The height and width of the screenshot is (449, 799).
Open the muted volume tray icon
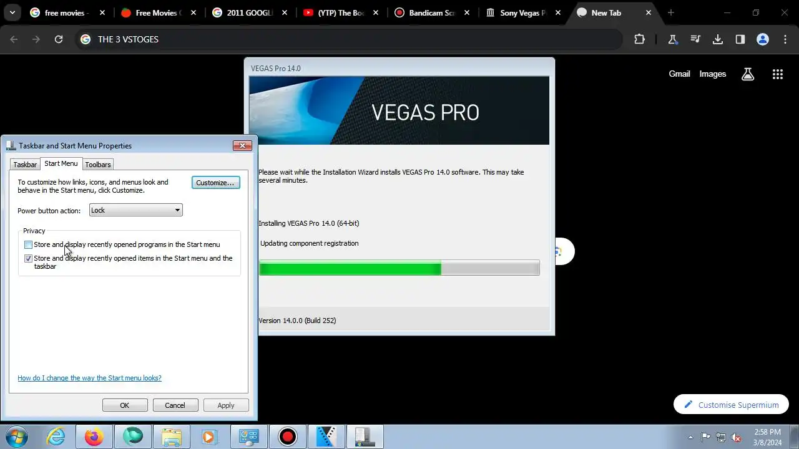pos(737,437)
